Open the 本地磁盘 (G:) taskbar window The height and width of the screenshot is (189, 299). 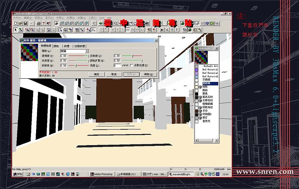coord(128,174)
